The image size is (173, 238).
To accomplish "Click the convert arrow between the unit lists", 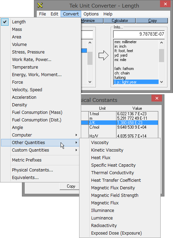I will (x=103, y=56).
